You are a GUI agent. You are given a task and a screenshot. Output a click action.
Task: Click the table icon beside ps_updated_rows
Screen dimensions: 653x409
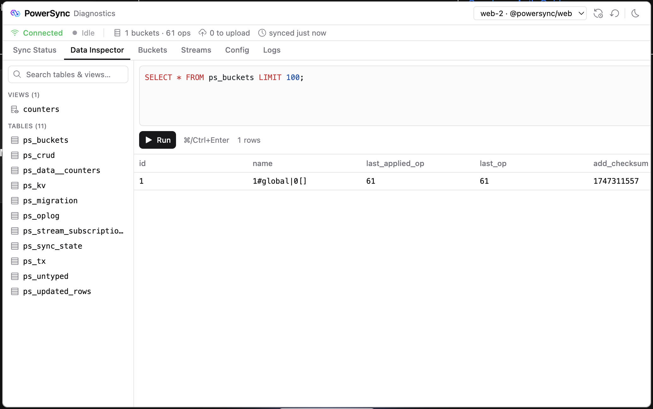point(15,291)
